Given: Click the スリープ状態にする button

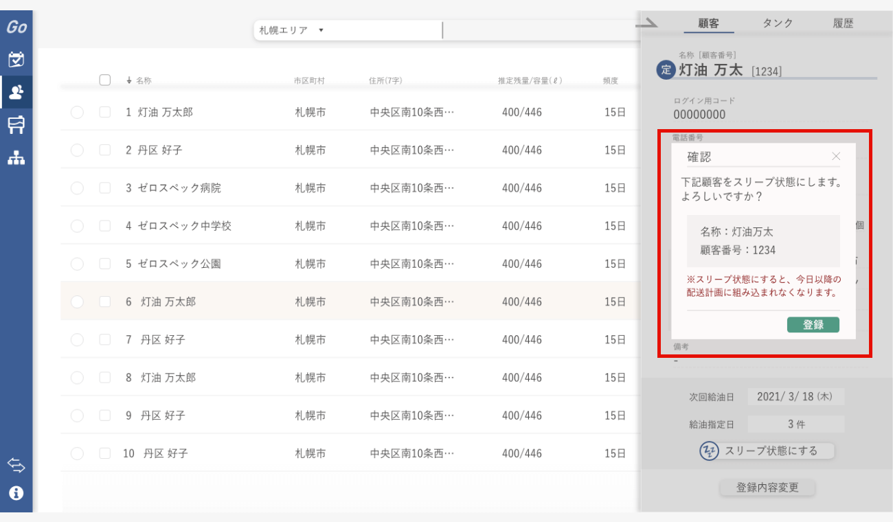Looking at the screenshot, I should (771, 451).
